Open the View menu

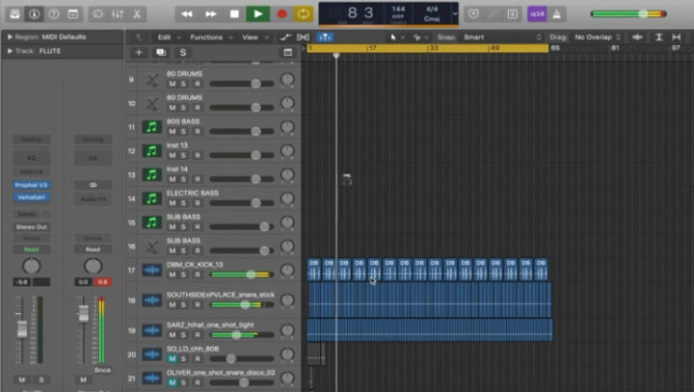(254, 38)
